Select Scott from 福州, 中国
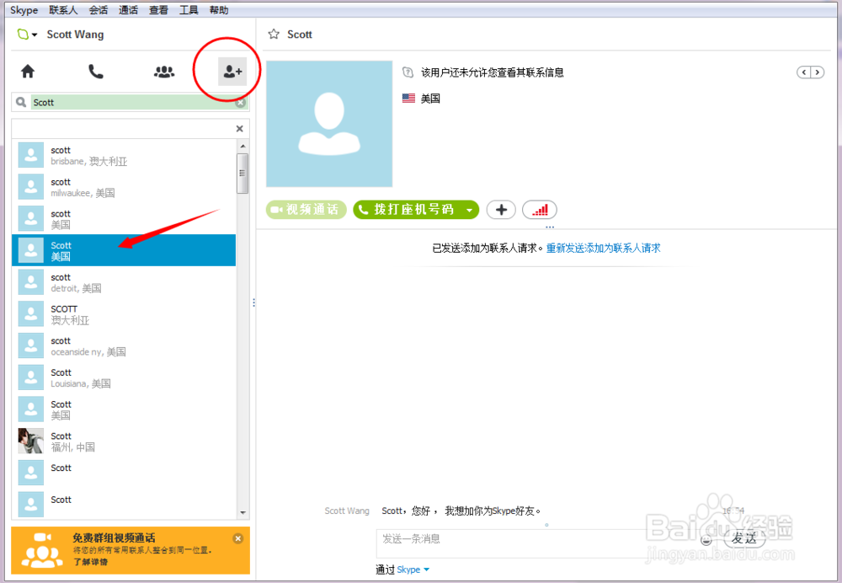 coord(124,441)
